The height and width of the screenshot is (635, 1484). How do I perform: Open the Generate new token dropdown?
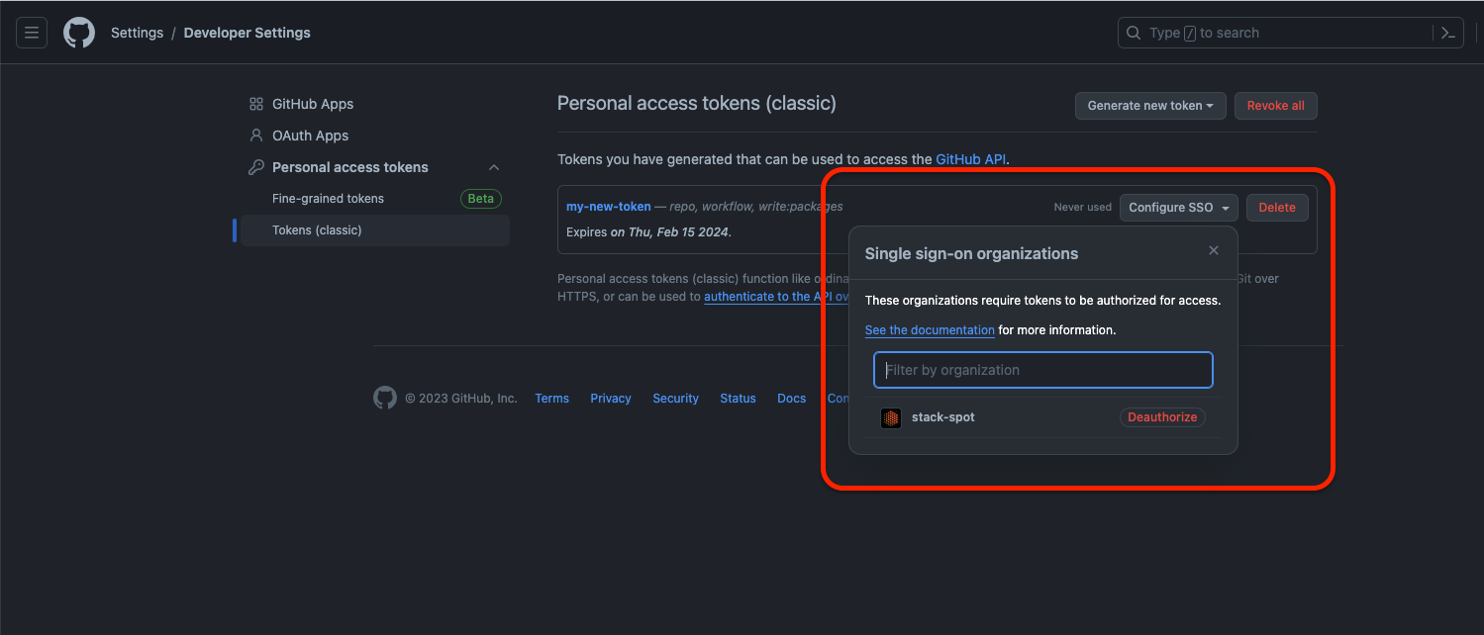(x=1149, y=106)
